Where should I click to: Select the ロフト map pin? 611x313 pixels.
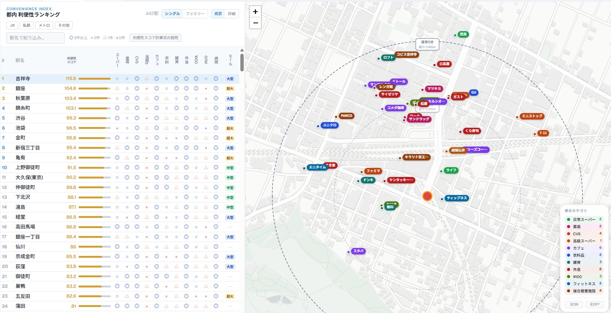click(x=388, y=57)
